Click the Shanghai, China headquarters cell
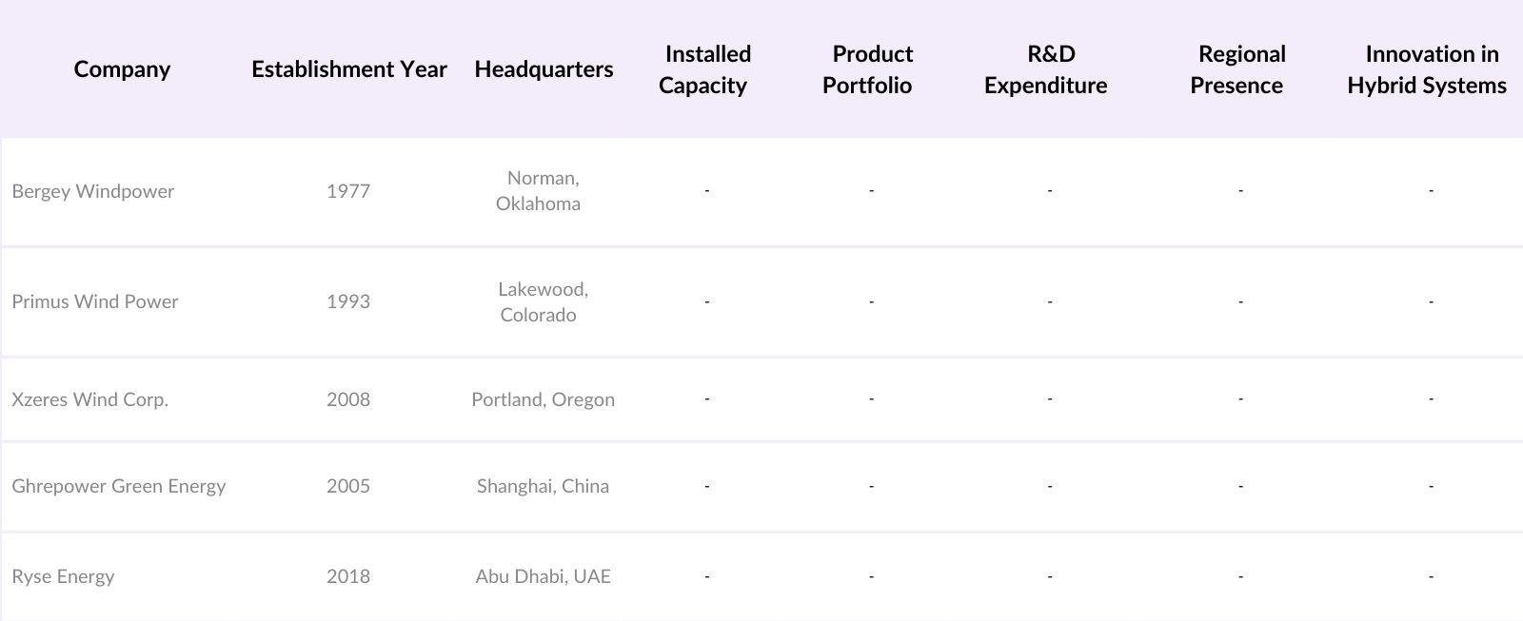1523x621 pixels. point(543,486)
